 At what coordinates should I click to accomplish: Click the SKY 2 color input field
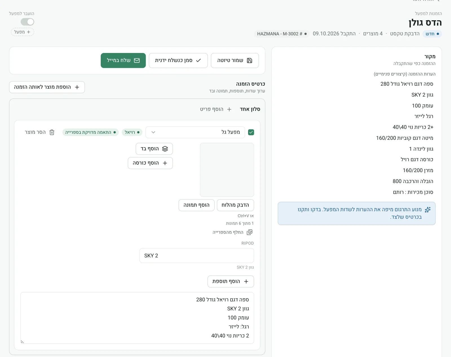click(x=196, y=256)
